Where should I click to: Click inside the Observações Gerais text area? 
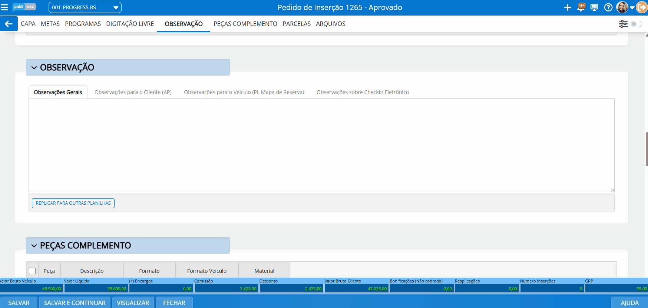point(321,145)
